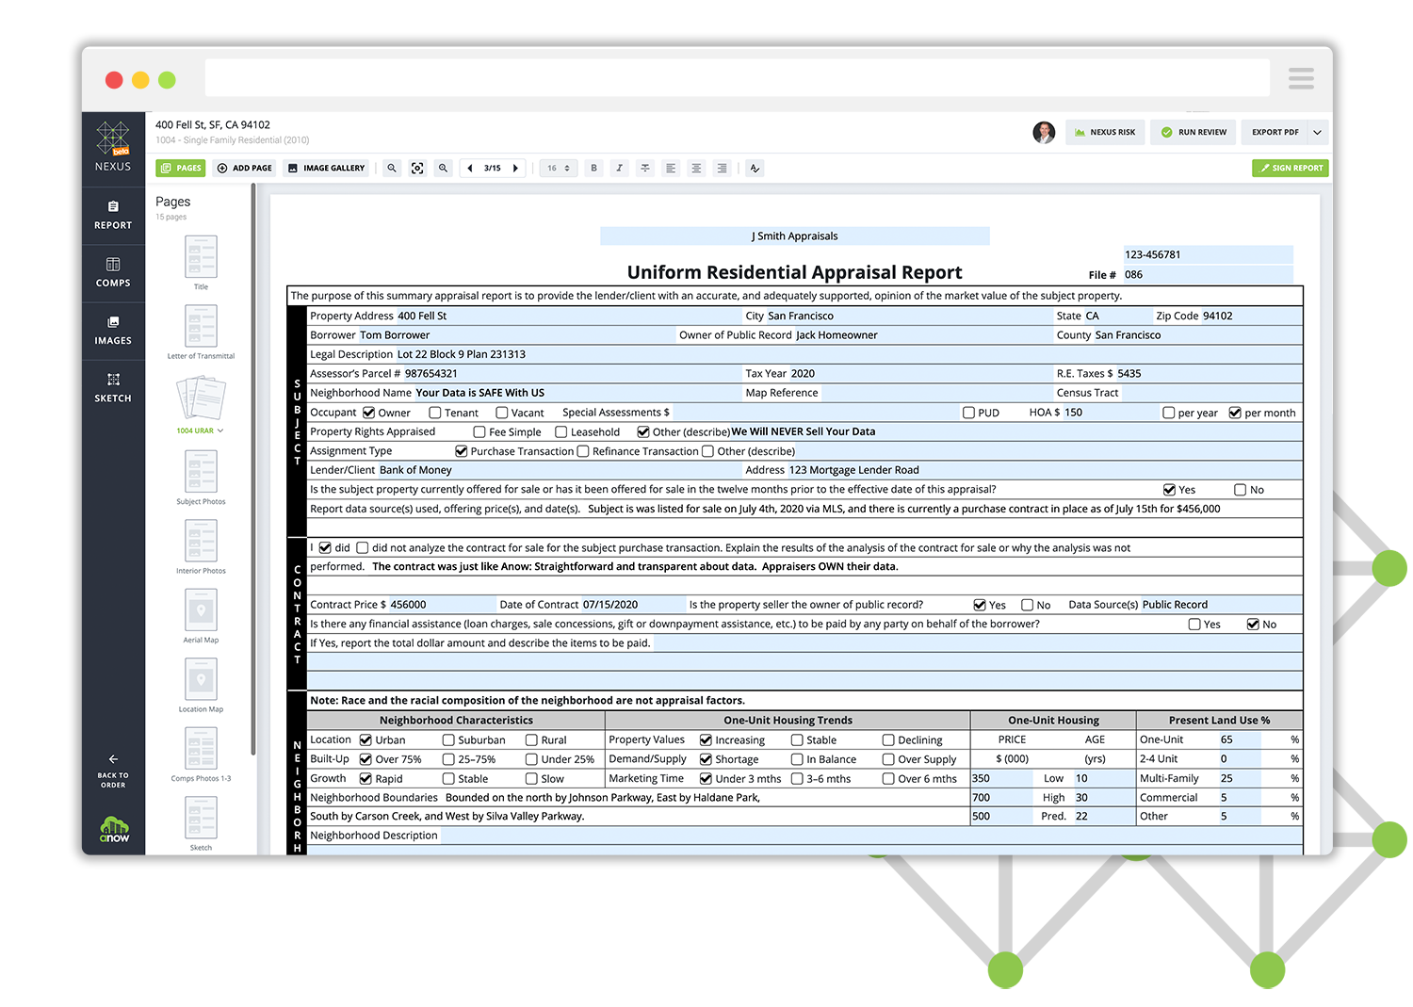Click the browser address bar
The width and height of the screenshot is (1413, 1007).
tap(738, 78)
